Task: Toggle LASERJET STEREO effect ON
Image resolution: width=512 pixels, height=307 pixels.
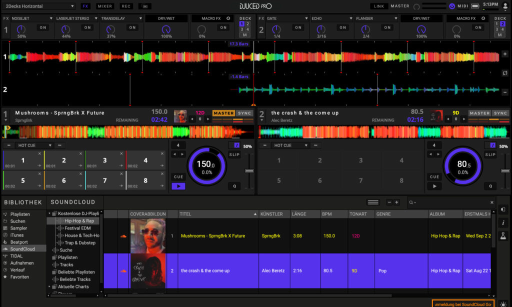Action: point(87,28)
